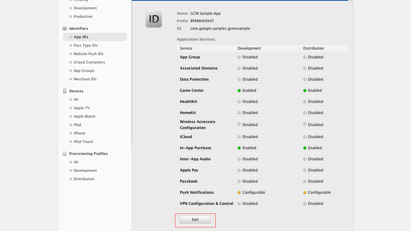Open Development certificates above Production
This screenshot has height=231, width=411.
85,8
